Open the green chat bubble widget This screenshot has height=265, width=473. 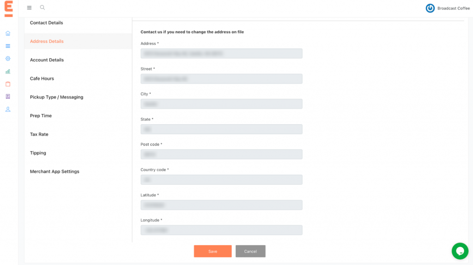click(x=460, y=251)
